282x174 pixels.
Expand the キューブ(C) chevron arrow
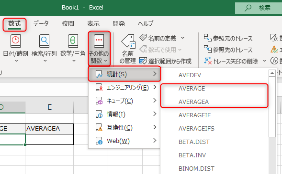tap(155, 101)
